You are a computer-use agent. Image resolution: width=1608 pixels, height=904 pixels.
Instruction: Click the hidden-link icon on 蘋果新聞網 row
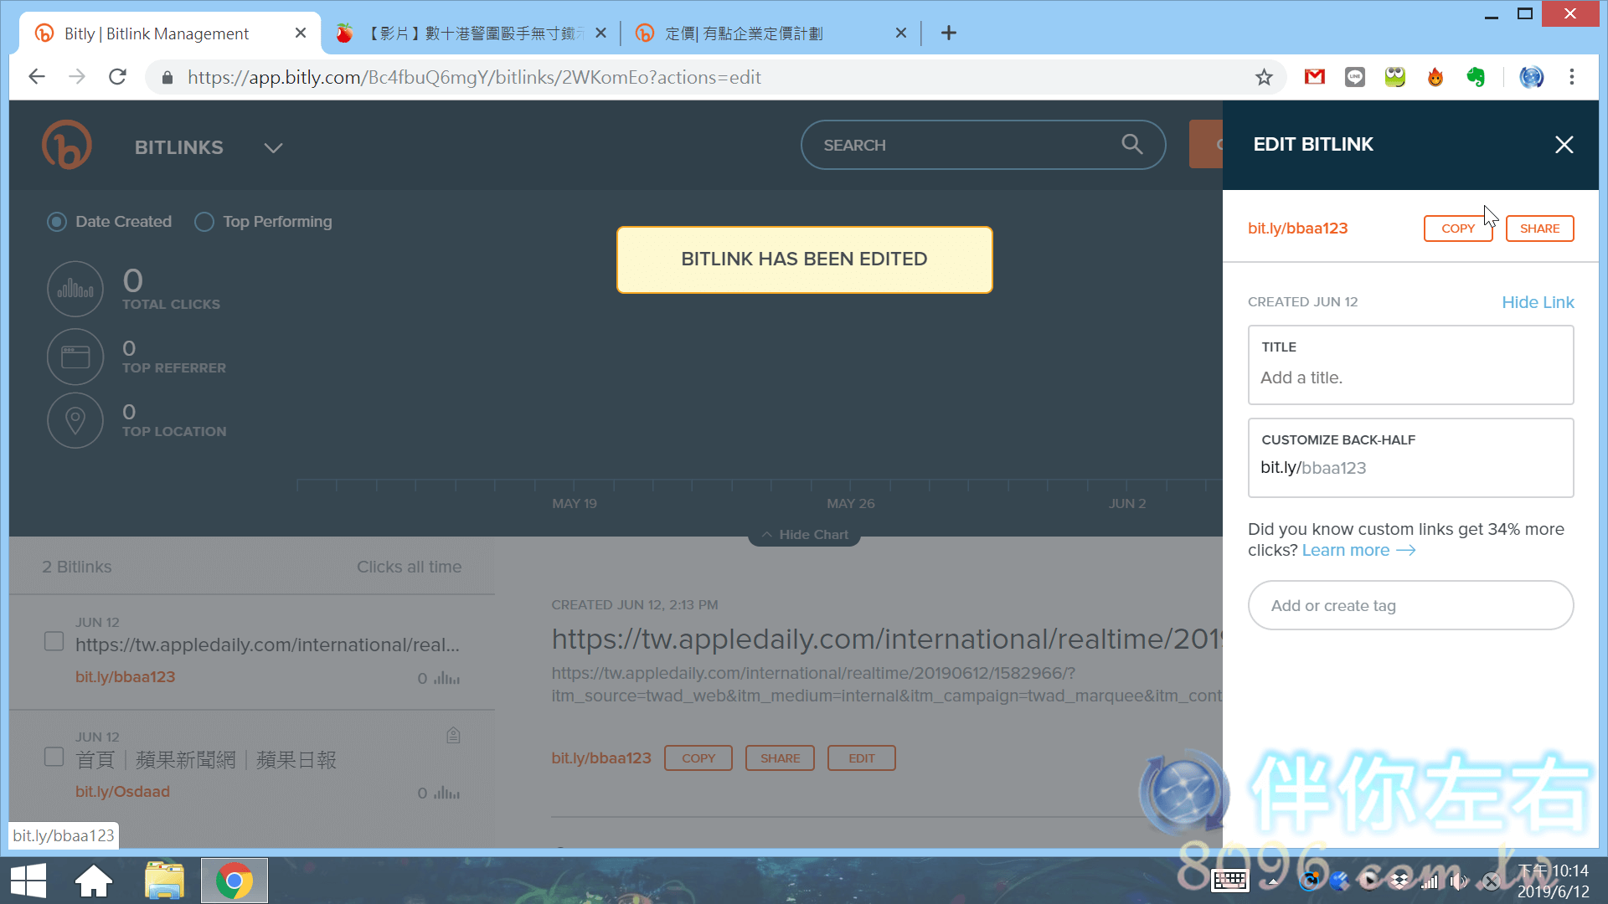tap(453, 735)
